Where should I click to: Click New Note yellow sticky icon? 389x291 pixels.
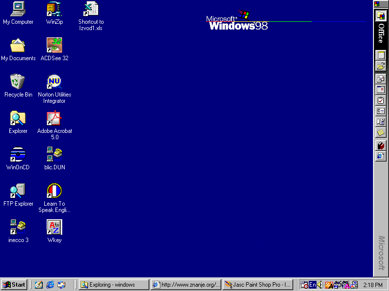(381, 132)
